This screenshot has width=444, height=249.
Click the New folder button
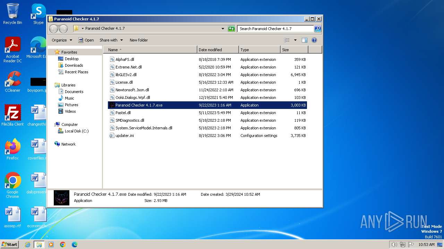point(138,40)
